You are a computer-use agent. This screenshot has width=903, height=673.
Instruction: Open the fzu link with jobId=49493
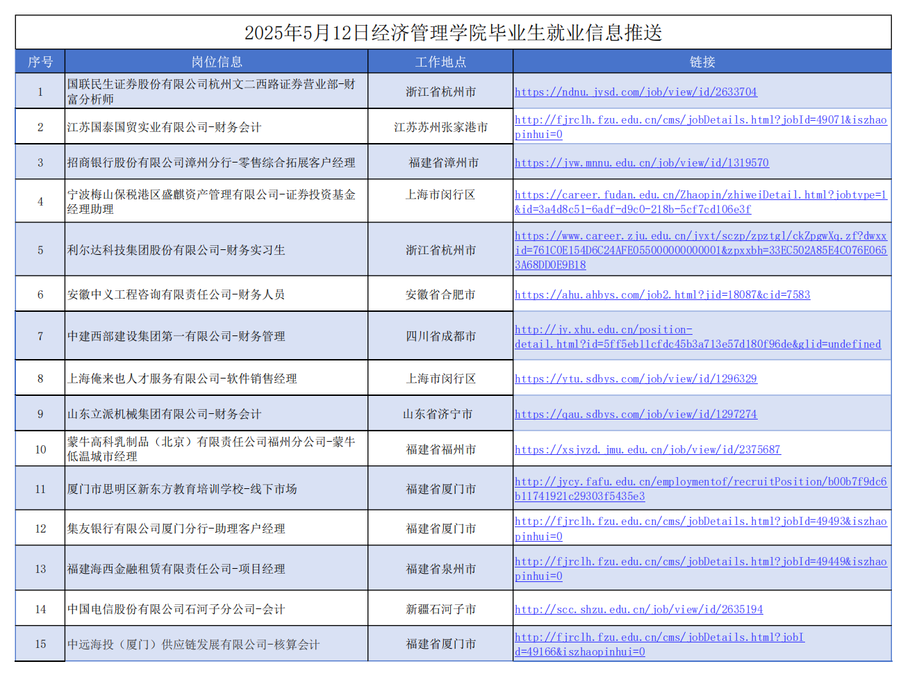pyautogui.click(x=700, y=522)
